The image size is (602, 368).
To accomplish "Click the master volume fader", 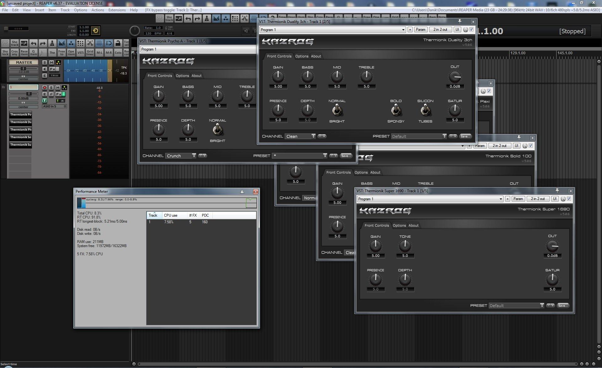I will pos(23,68).
